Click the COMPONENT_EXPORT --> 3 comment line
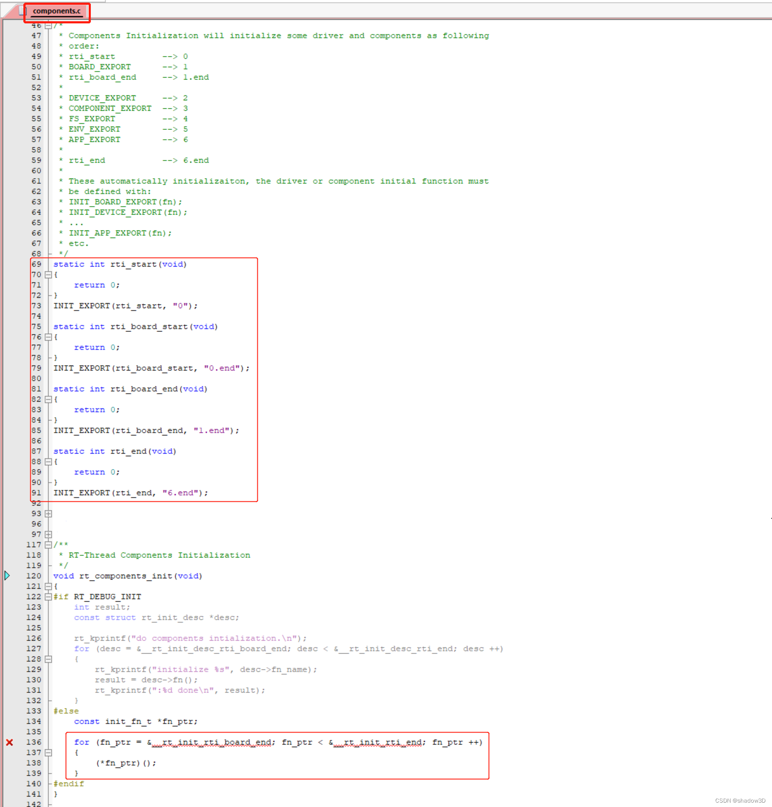Image resolution: width=772 pixels, height=807 pixels. point(128,109)
